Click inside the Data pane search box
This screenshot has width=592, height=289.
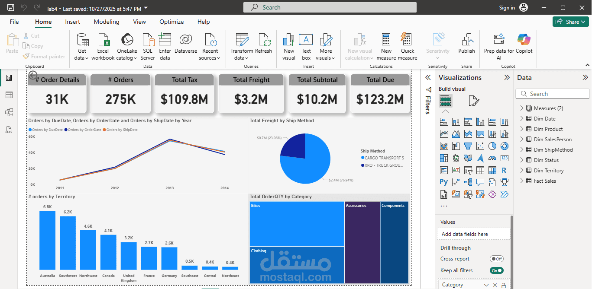(554, 93)
